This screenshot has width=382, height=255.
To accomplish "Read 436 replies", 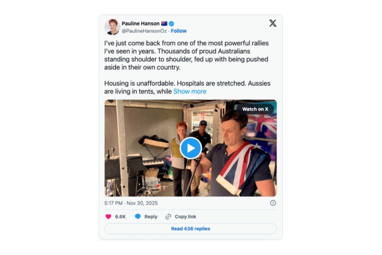I will tap(191, 228).
